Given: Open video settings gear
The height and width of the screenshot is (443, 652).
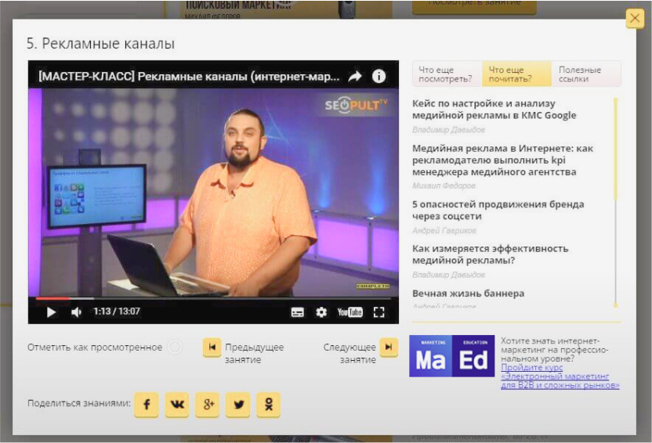Looking at the screenshot, I should tap(321, 312).
